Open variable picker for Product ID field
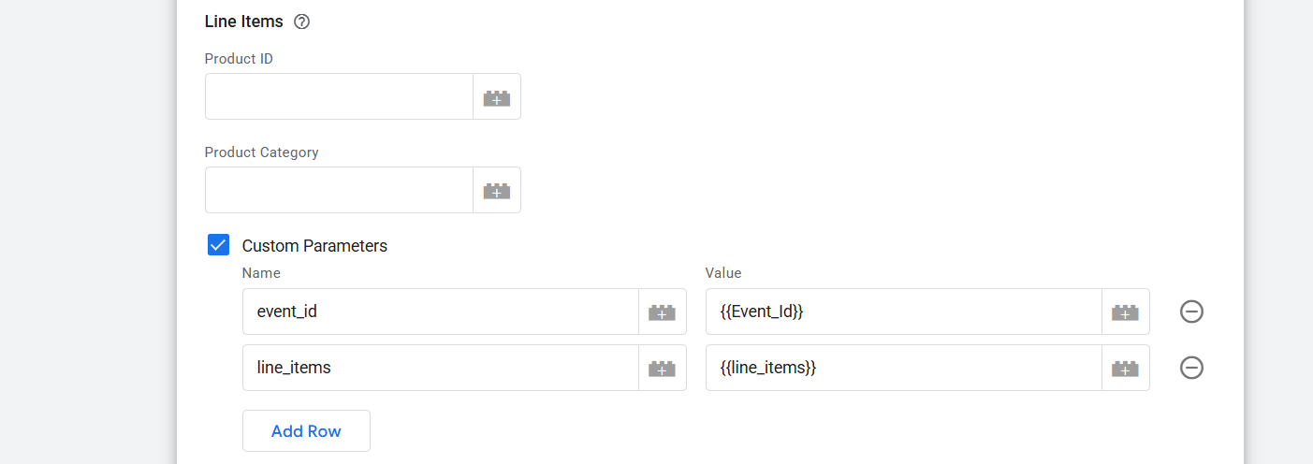 (497, 97)
